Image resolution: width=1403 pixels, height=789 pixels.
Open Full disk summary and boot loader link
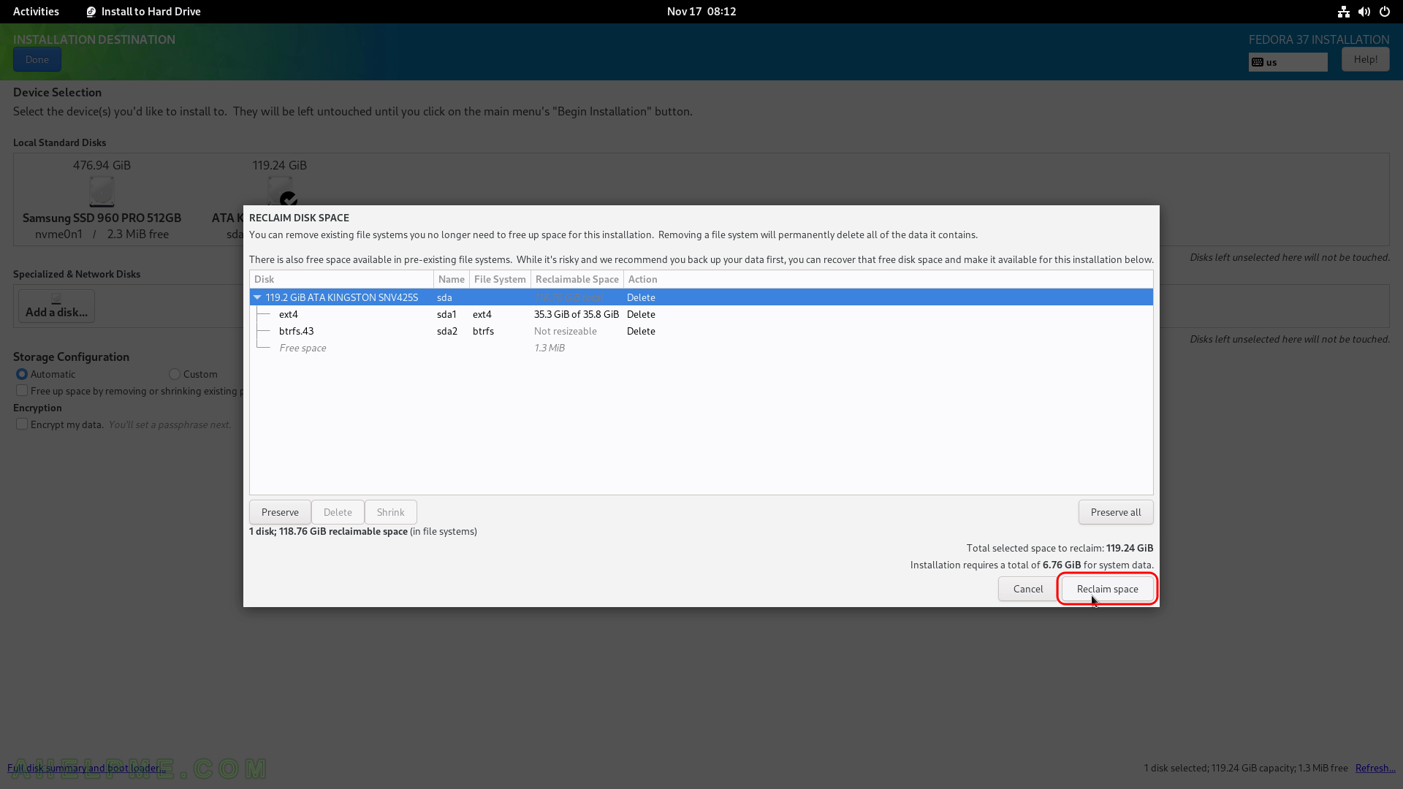pyautogui.click(x=86, y=768)
